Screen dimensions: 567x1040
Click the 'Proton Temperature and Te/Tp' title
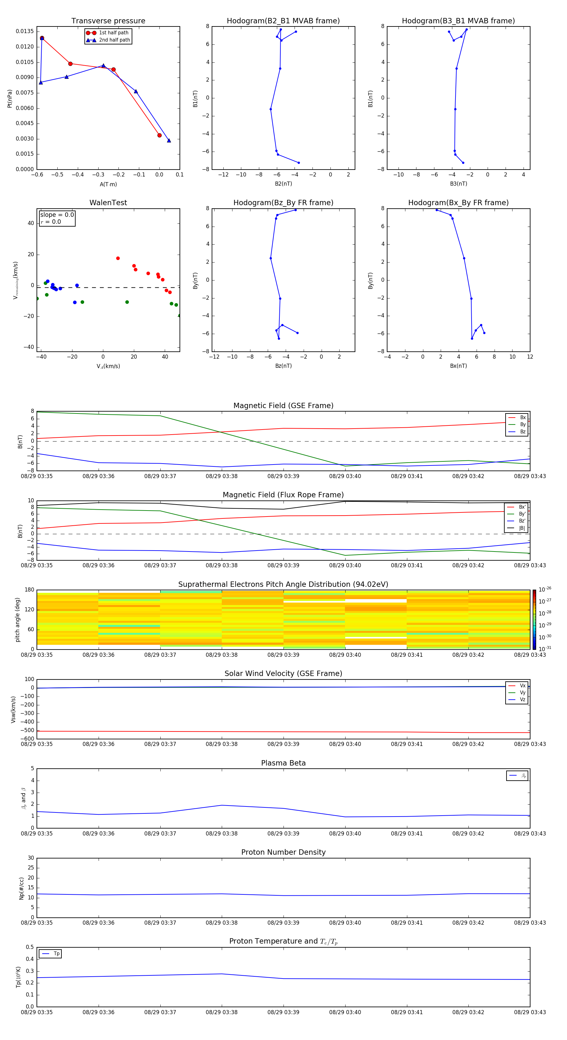(x=283, y=941)
